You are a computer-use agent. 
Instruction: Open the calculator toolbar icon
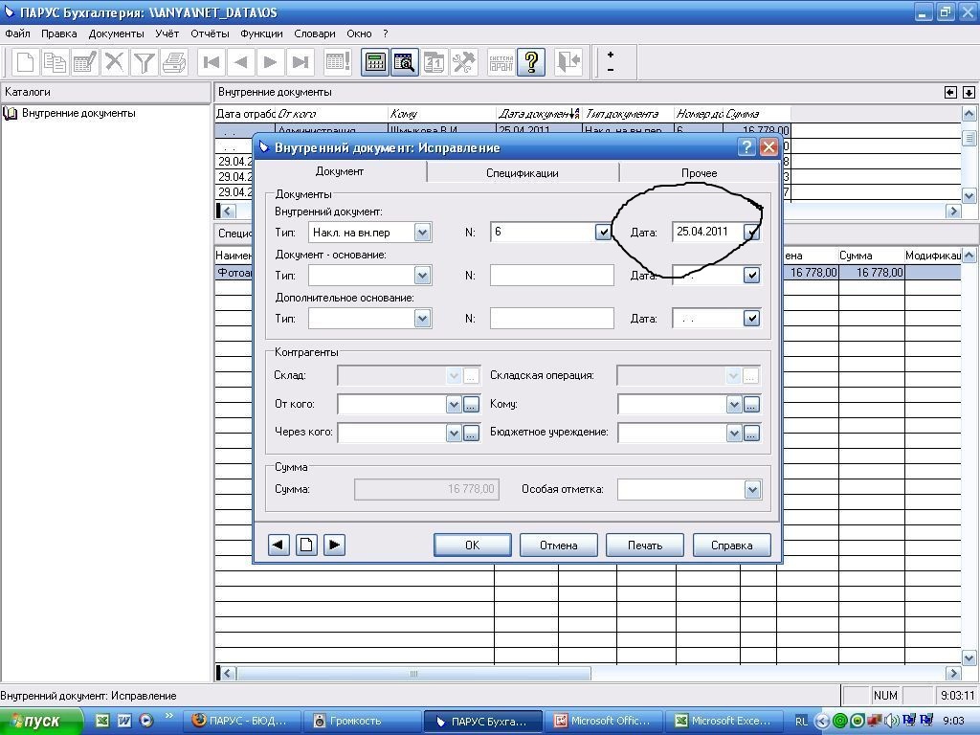coord(375,63)
